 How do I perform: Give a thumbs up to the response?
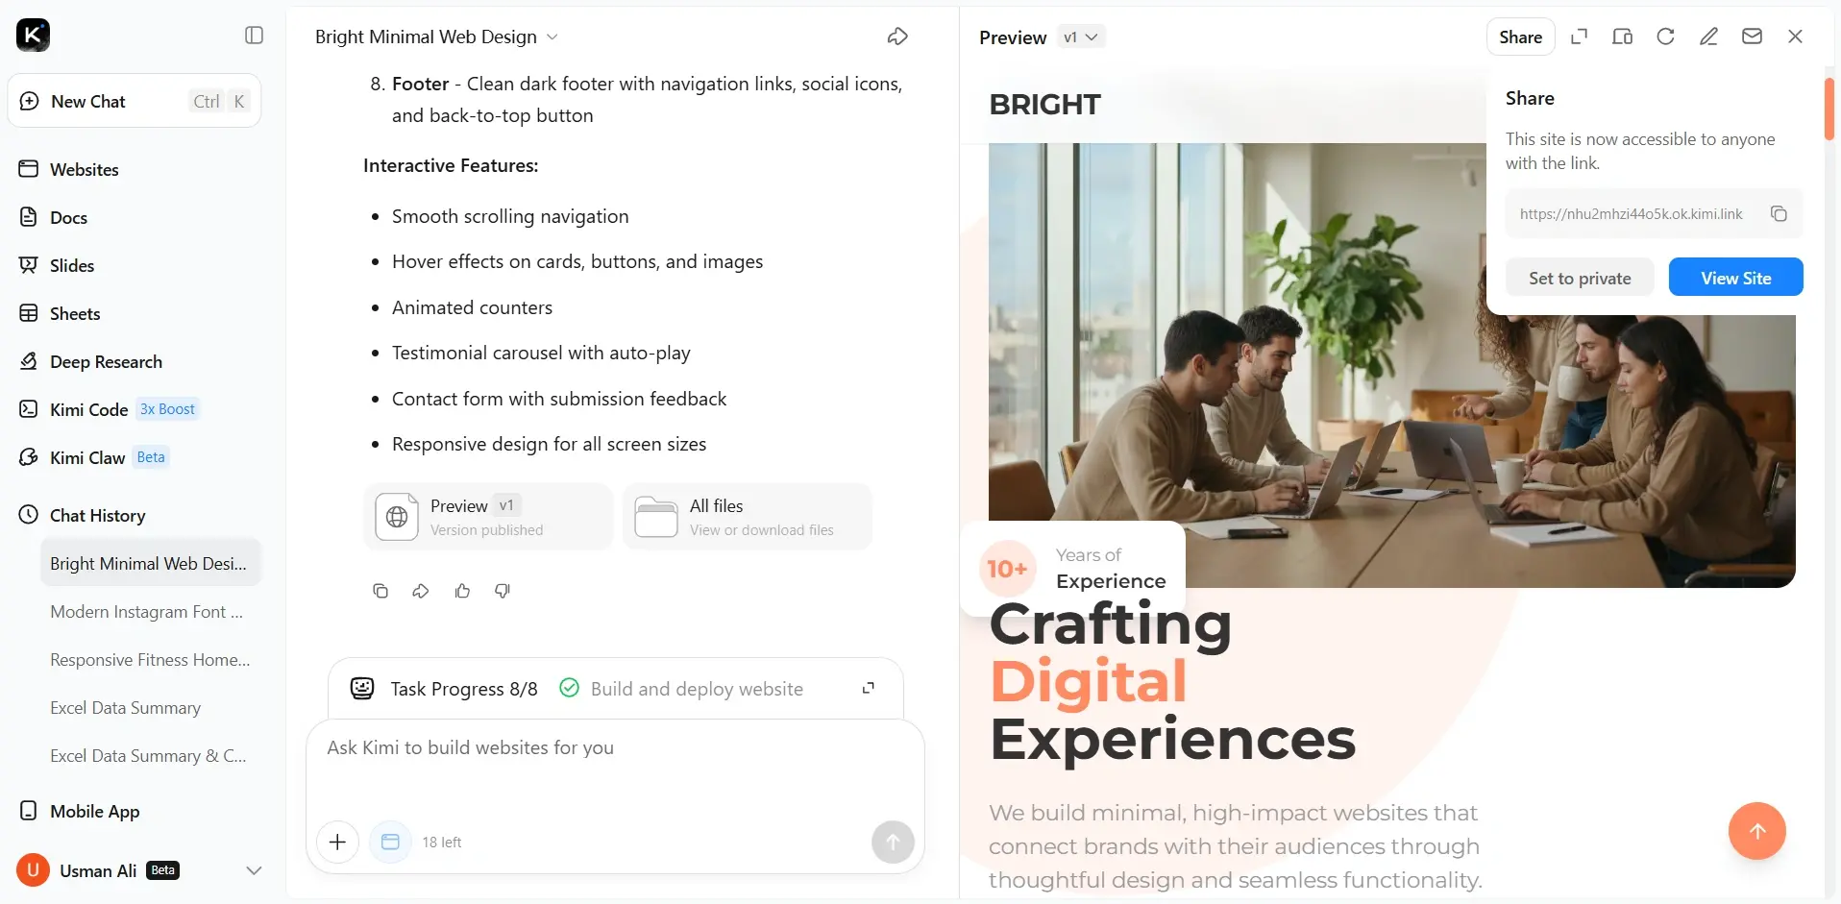462,591
